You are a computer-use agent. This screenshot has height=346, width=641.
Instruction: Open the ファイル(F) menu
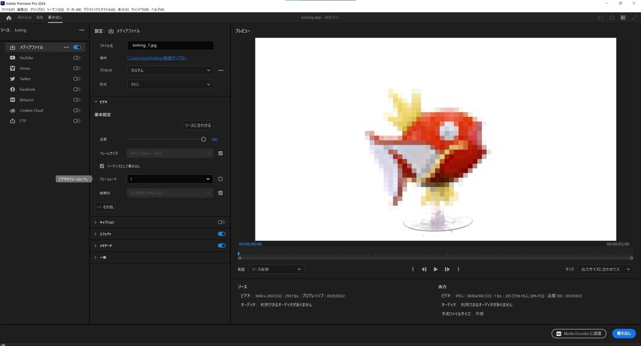coord(7,10)
